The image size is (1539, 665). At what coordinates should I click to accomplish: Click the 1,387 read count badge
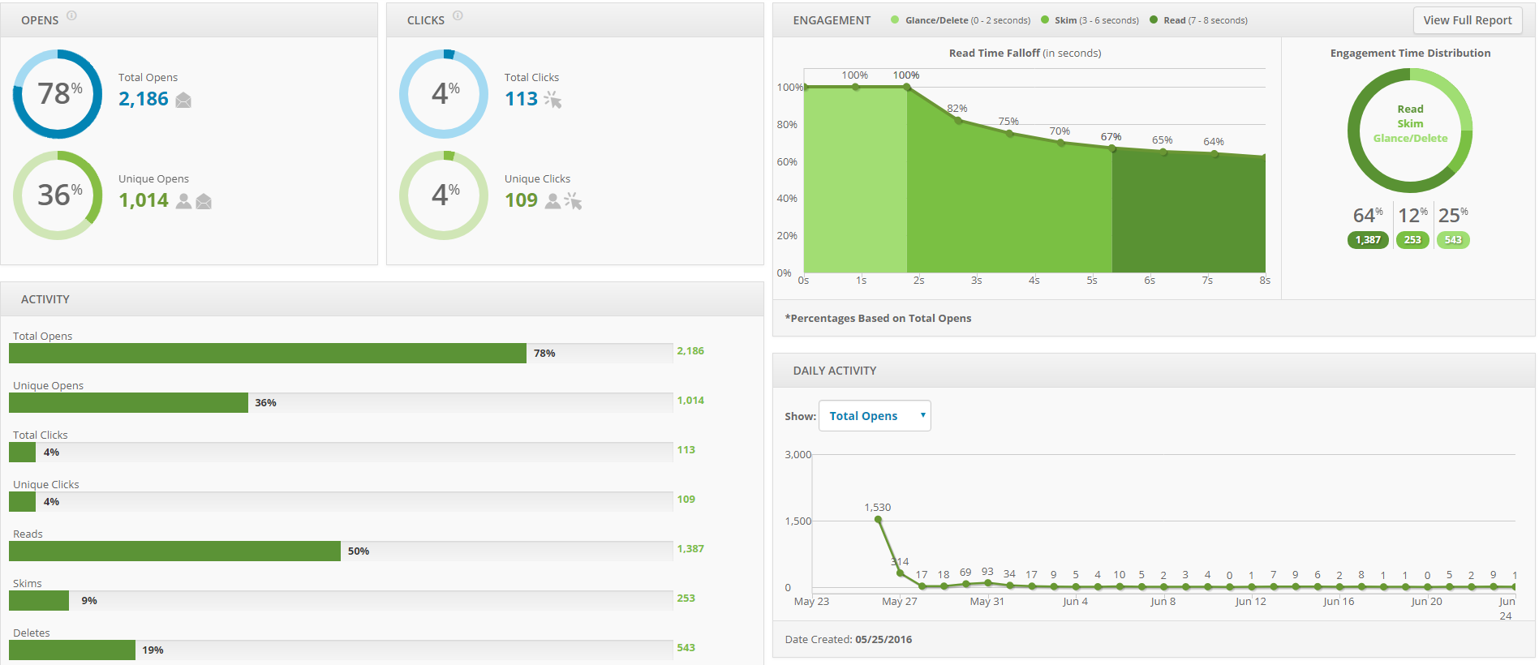1368,240
